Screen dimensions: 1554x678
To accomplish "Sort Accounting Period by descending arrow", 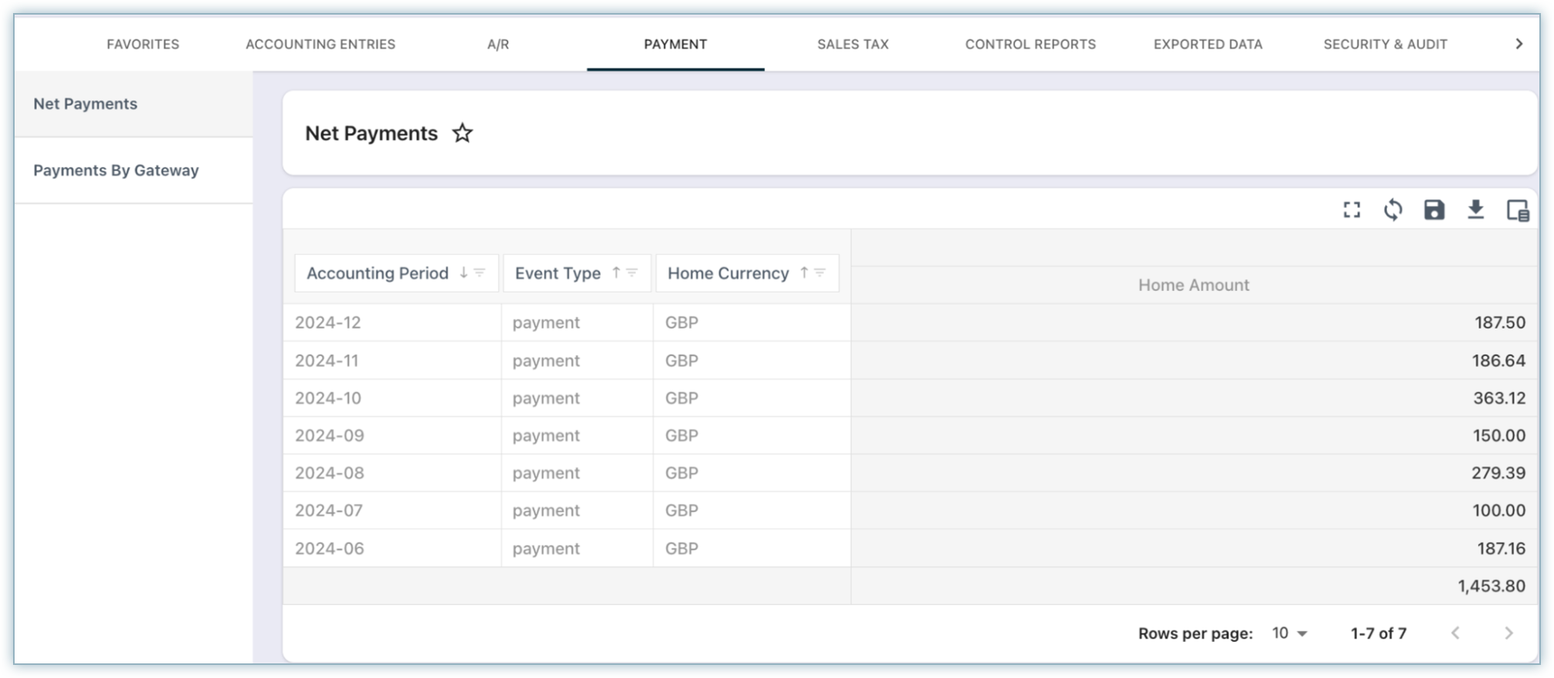I will 464,273.
